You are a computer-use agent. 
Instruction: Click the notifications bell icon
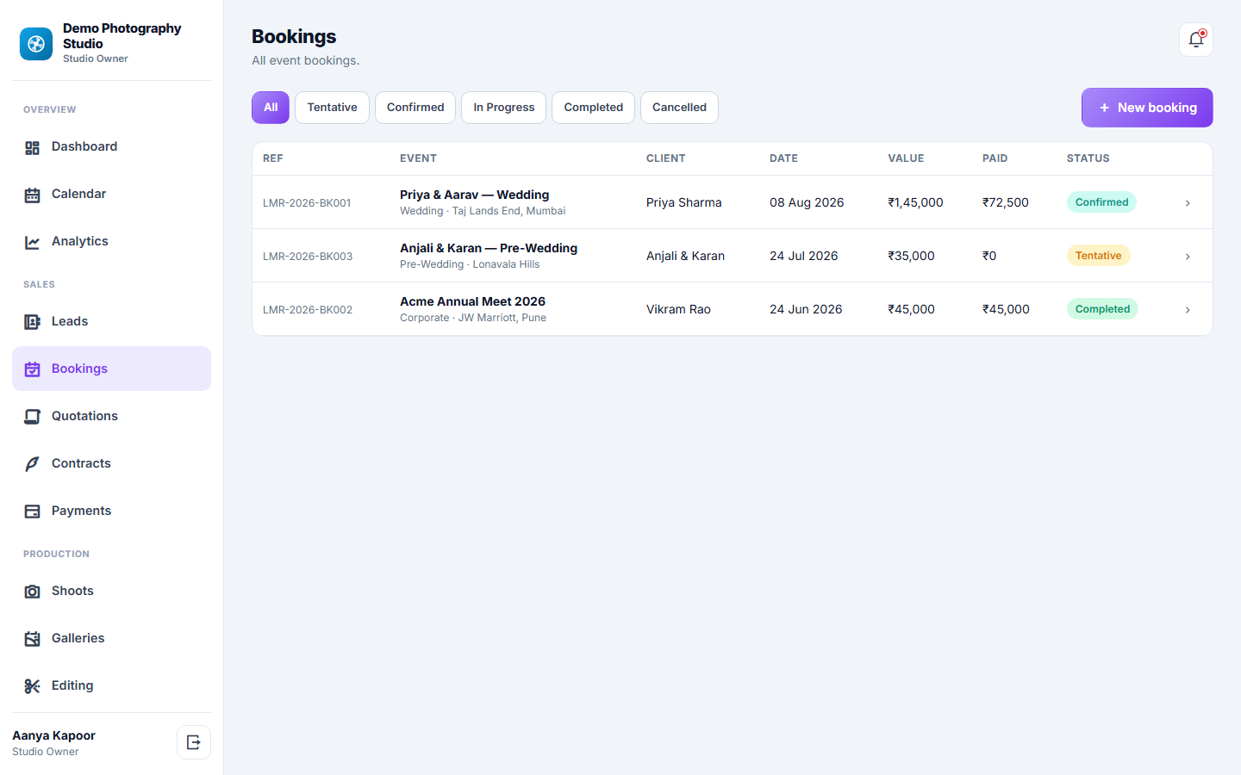[1196, 40]
